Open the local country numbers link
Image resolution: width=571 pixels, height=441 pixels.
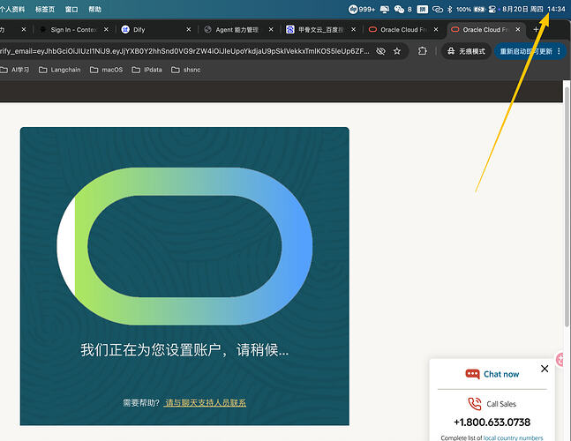tap(513, 437)
